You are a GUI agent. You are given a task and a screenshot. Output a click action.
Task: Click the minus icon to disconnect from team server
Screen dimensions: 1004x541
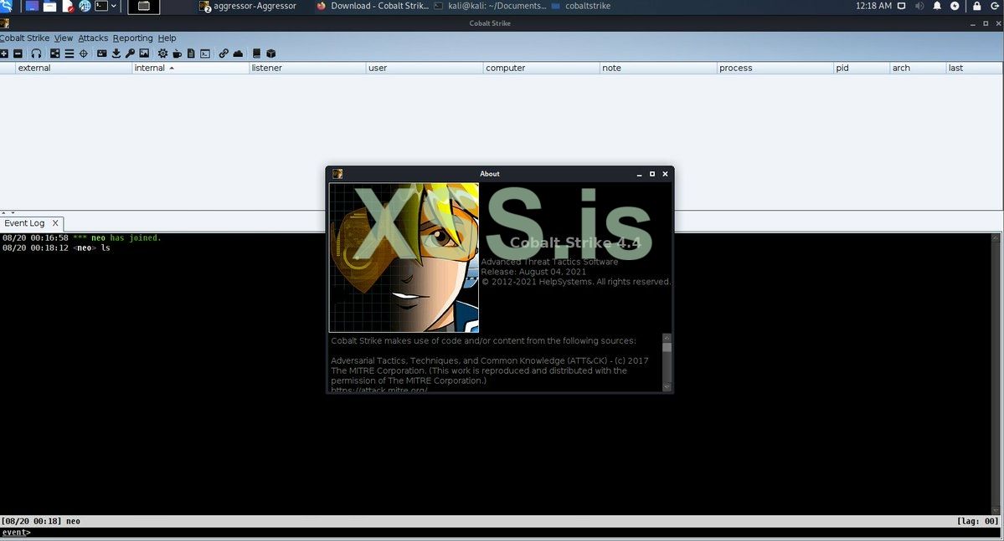[x=18, y=54]
